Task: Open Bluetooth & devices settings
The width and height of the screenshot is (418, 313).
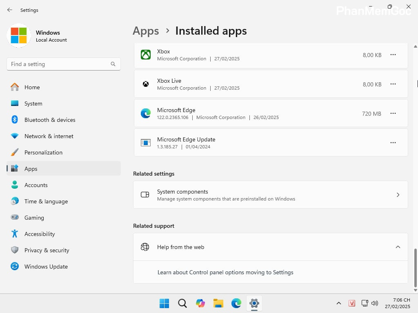Action: click(50, 119)
